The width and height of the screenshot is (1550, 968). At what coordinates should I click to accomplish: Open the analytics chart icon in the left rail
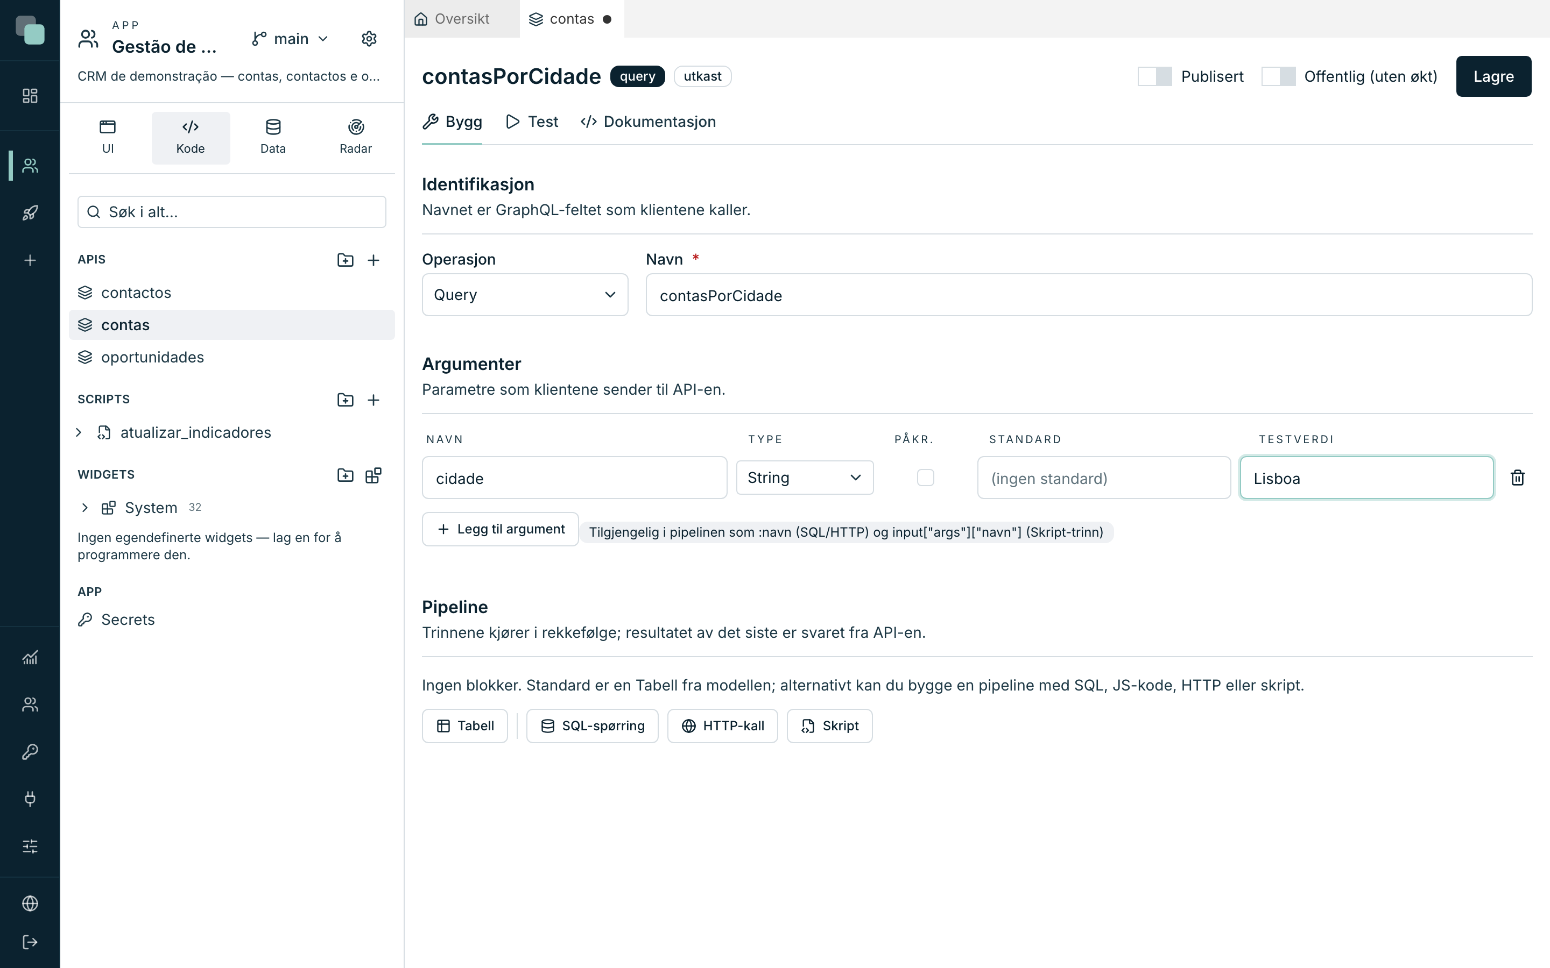pos(30,658)
